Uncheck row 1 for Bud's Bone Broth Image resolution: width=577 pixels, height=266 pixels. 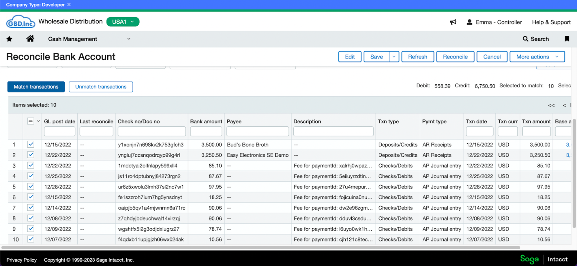[31, 144]
